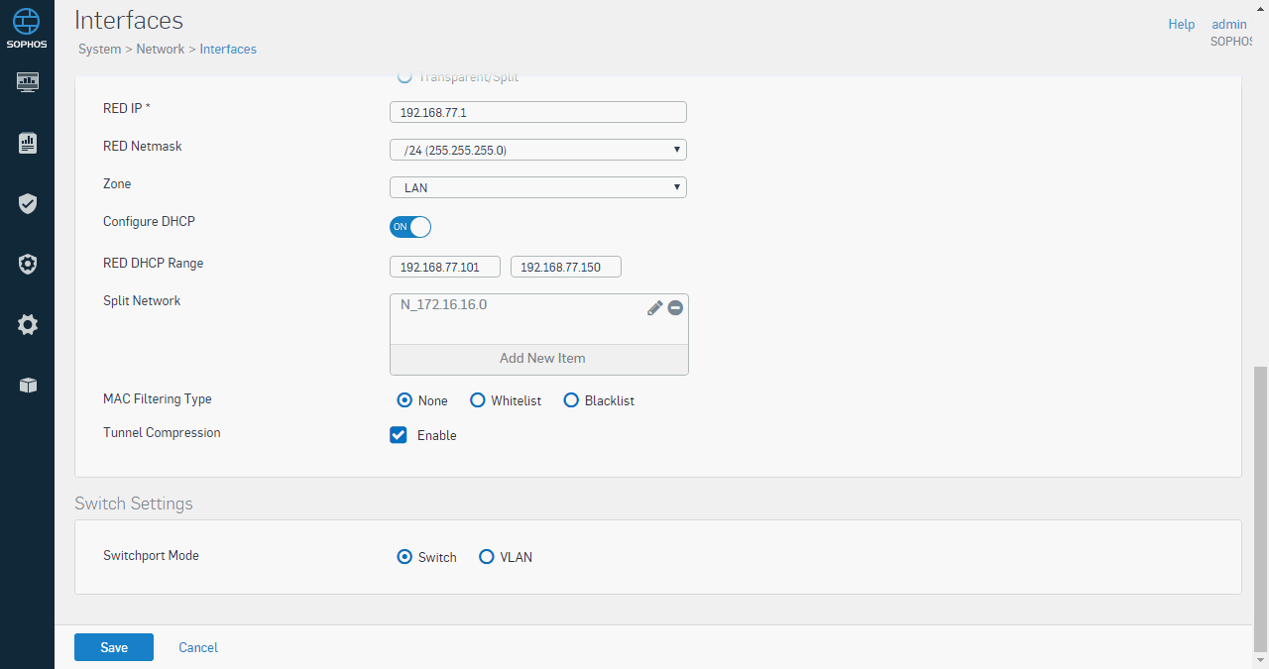The image size is (1269, 669).
Task: Click the MAC Filtering Type label
Action: coord(158,398)
